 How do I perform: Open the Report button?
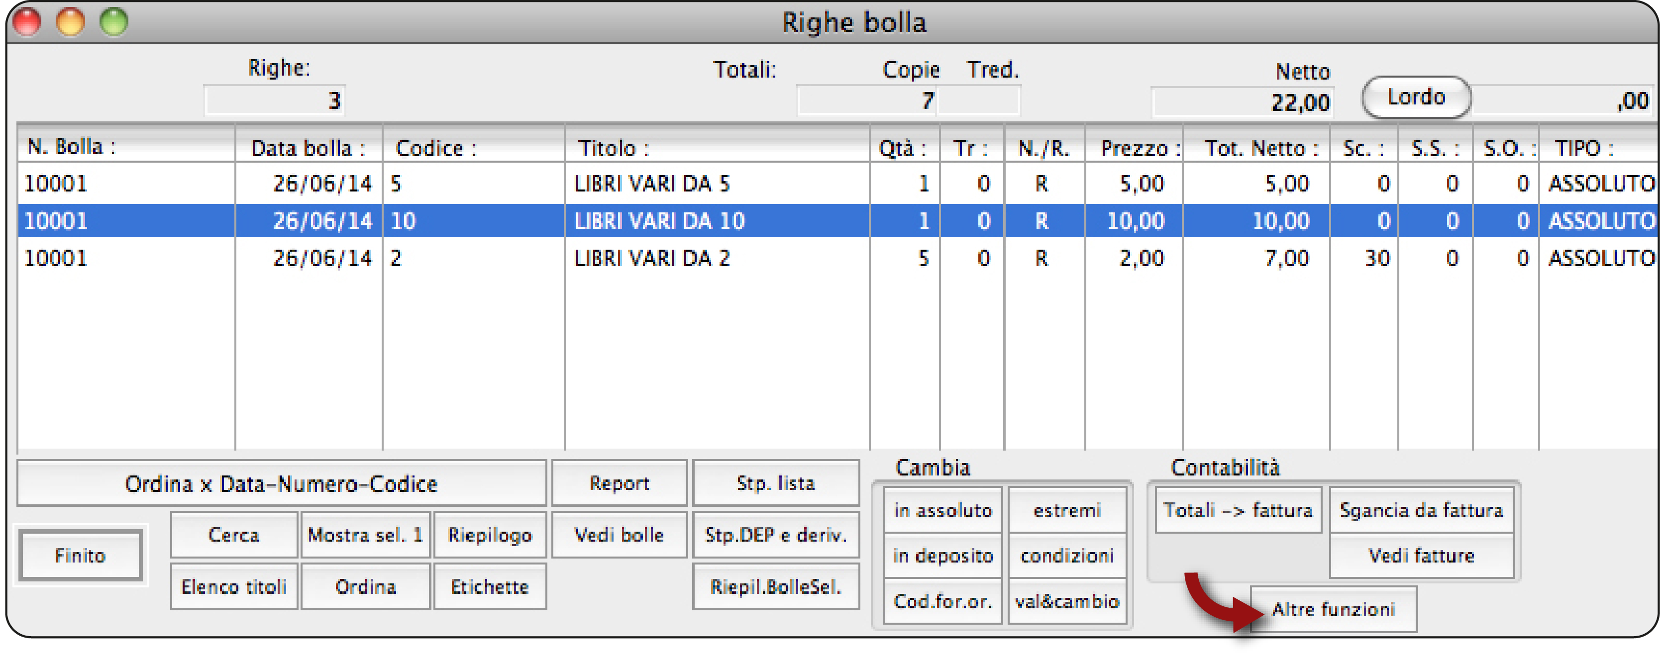pos(620,482)
